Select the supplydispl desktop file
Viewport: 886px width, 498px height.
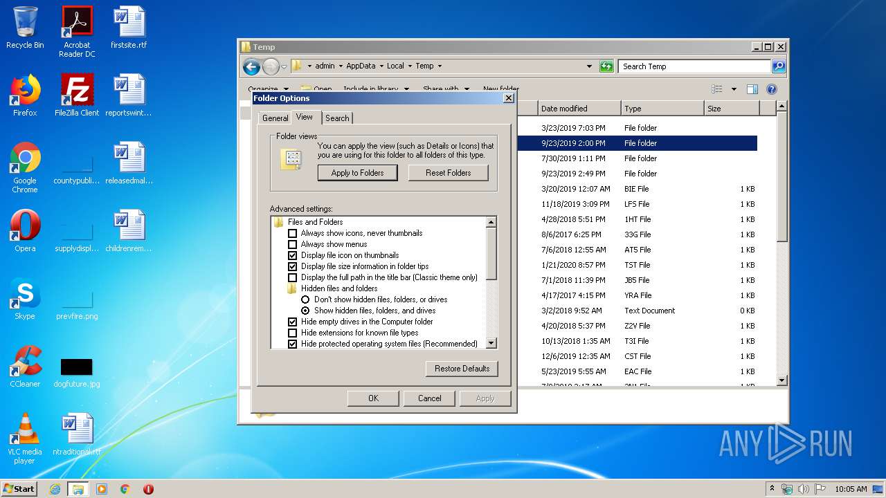[x=77, y=237]
